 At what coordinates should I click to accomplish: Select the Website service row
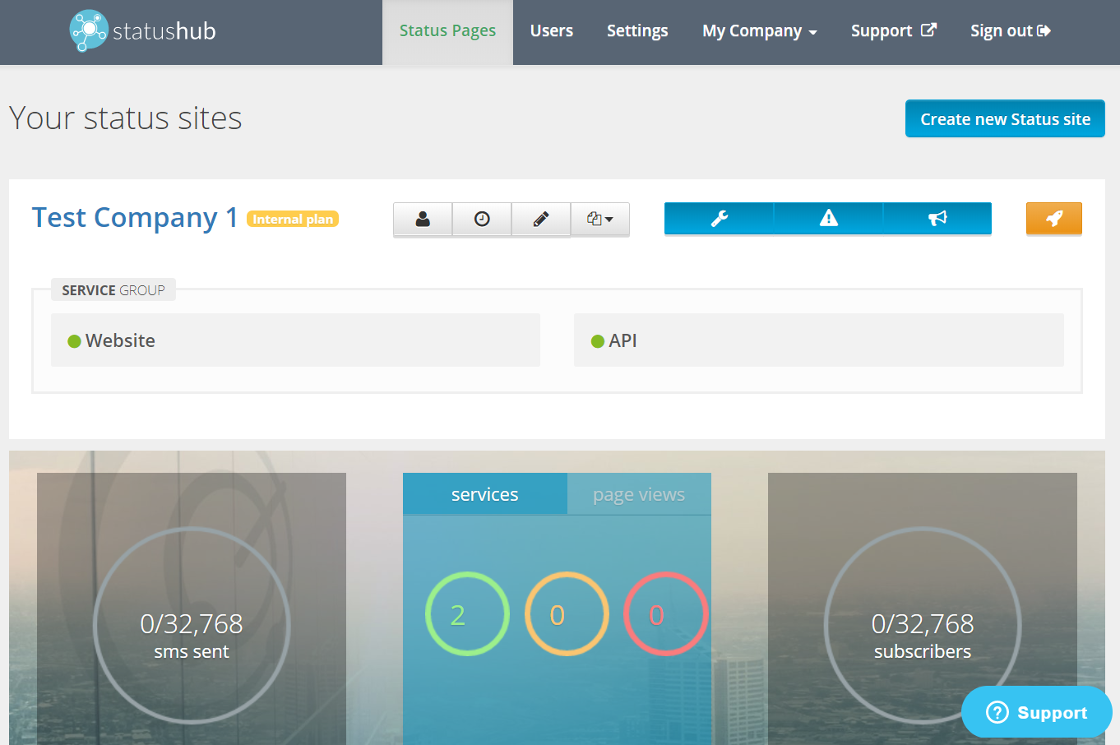(295, 340)
